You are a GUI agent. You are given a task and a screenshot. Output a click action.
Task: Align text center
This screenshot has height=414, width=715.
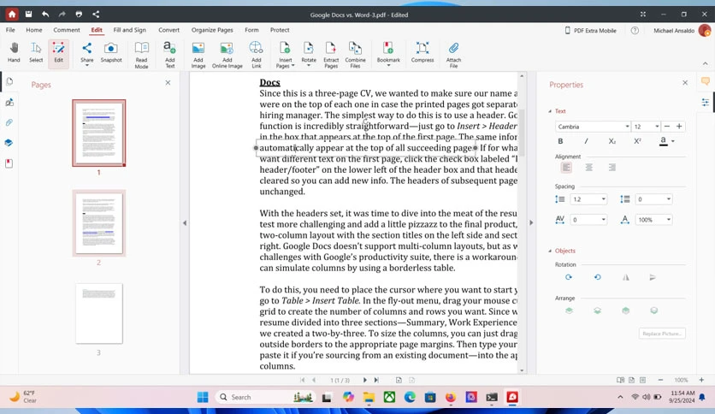click(589, 168)
